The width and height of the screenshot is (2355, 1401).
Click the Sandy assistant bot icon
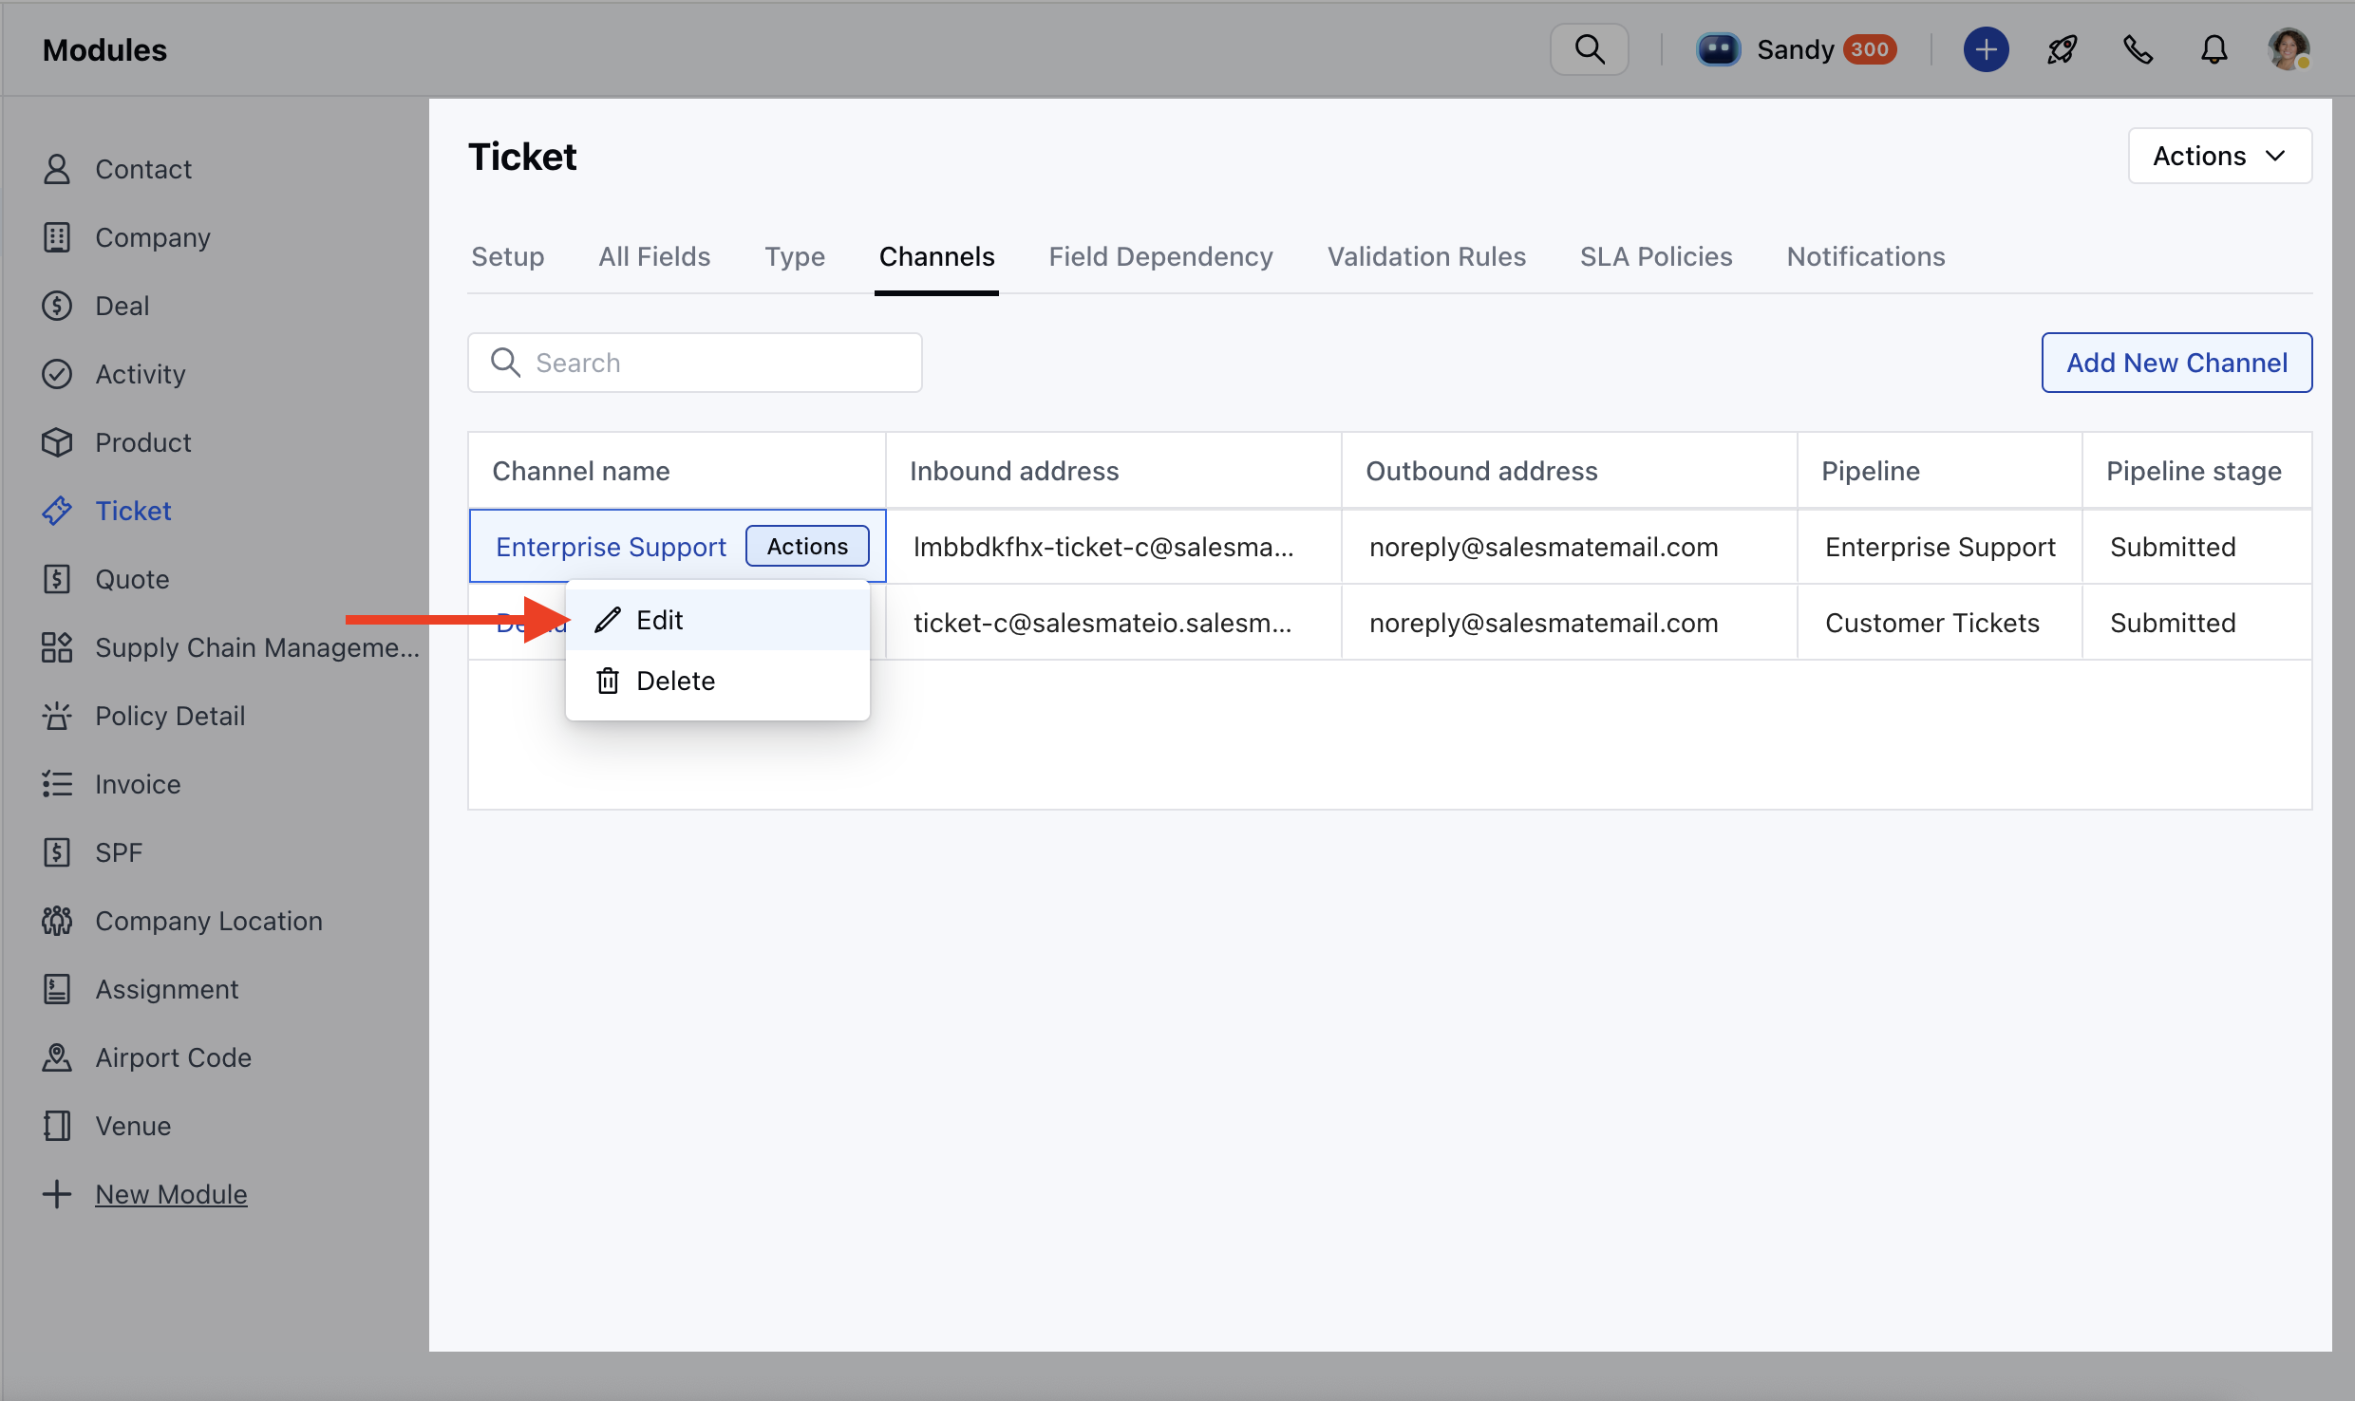pos(1718,49)
